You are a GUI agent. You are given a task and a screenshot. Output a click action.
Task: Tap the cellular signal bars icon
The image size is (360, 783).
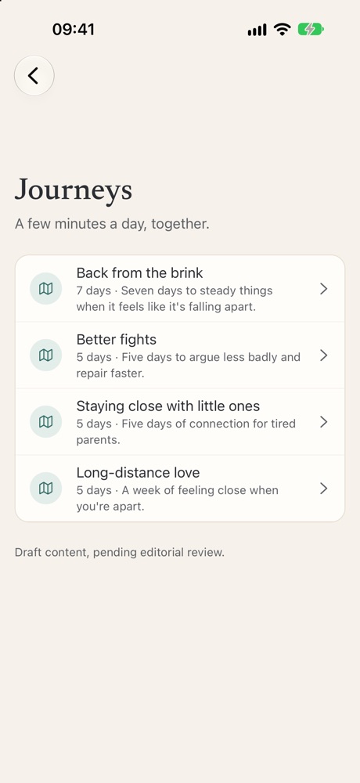click(257, 30)
